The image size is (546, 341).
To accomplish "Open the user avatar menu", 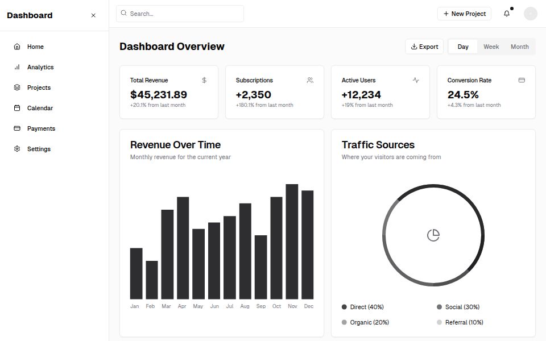I will [x=530, y=13].
